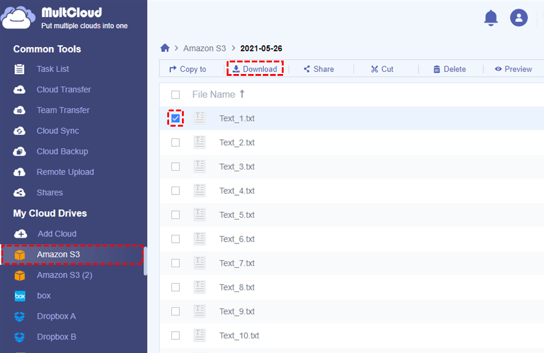This screenshot has height=353, width=544.
Task: Click Copy to in the toolbar
Action: (187, 69)
